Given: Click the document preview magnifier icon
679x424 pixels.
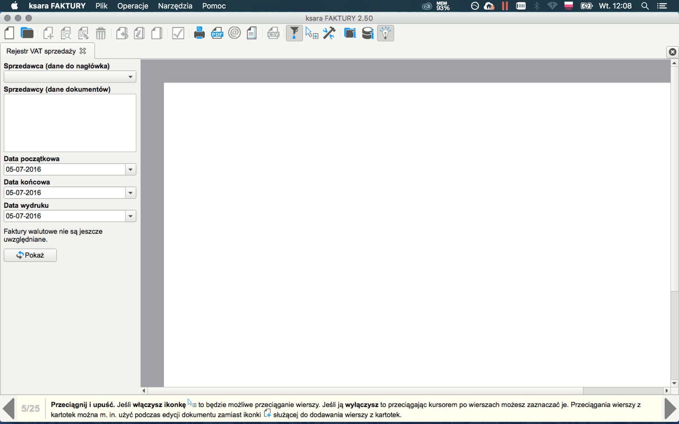Looking at the screenshot, I should 66,33.
